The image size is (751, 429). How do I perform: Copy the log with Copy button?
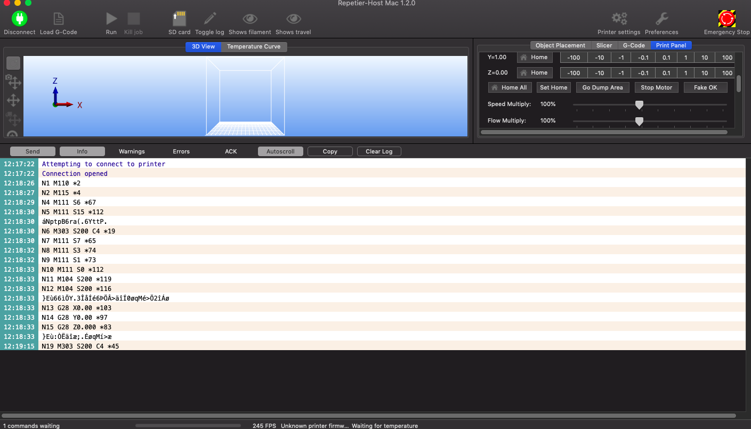pyautogui.click(x=330, y=151)
